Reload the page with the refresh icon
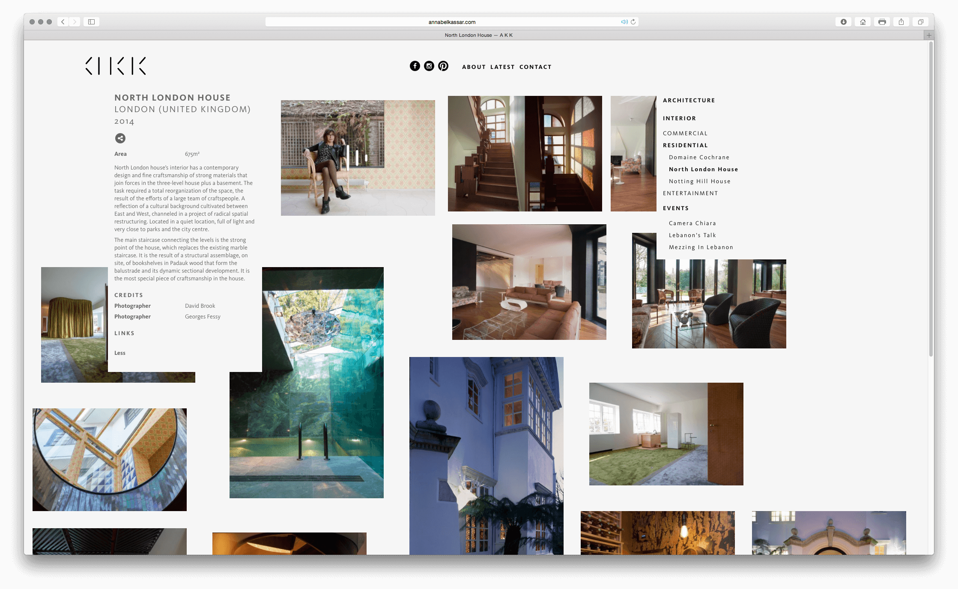Screen dimensions: 958x589 click(633, 22)
